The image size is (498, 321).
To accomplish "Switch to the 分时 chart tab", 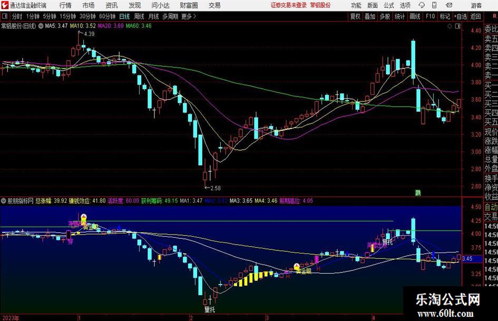I will tap(17, 16).
